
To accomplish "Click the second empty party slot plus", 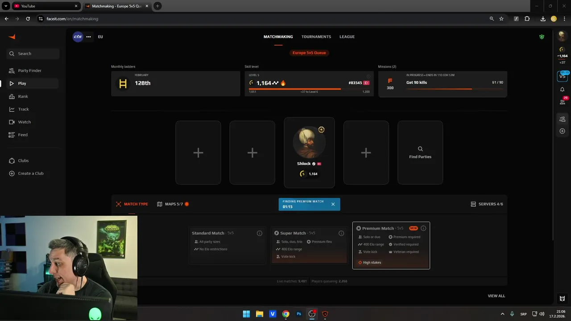I will [252, 152].
